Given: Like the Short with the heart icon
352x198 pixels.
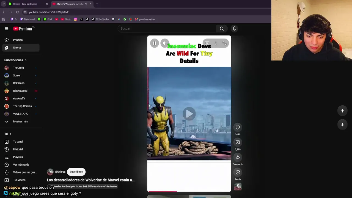Looking at the screenshot, I should coord(238,127).
